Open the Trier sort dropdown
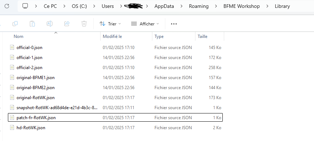Screen dimensions: 314x141 110,24
